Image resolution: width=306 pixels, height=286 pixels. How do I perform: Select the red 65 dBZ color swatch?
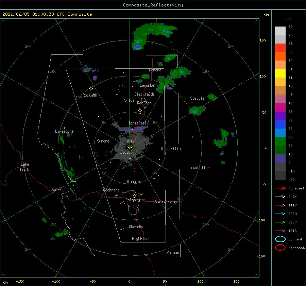click(280, 48)
